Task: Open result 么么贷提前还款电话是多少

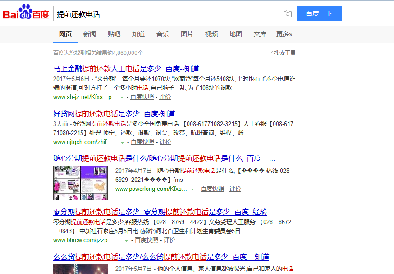Action: pos(161,257)
